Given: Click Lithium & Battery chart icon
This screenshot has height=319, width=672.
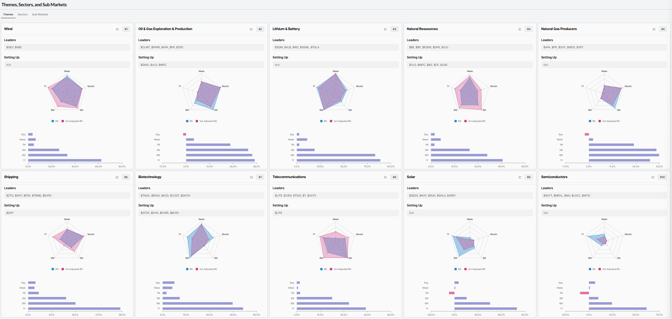Looking at the screenshot, I should click(x=385, y=29).
